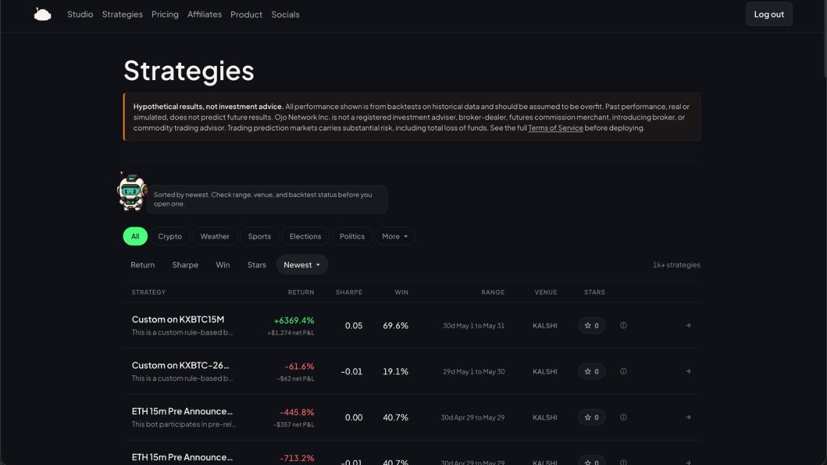Viewport: 827px width, 465px height.
Task: Click the VENUE column header
Action: pos(546,293)
